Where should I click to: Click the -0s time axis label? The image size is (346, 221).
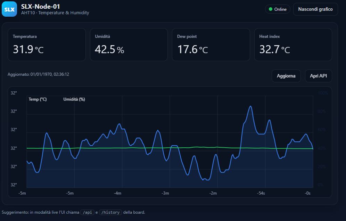coord(307,193)
